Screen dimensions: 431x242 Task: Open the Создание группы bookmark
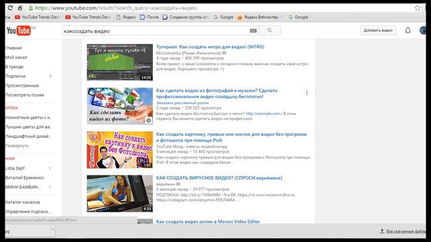coord(185,17)
